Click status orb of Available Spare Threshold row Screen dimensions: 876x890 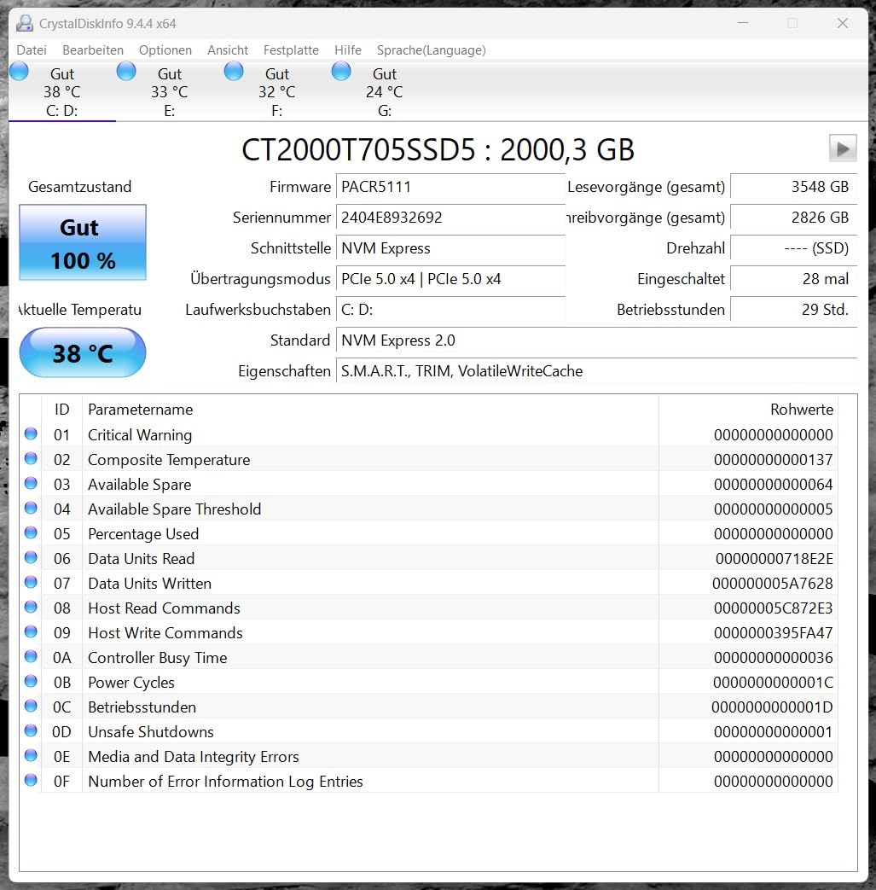coord(31,508)
